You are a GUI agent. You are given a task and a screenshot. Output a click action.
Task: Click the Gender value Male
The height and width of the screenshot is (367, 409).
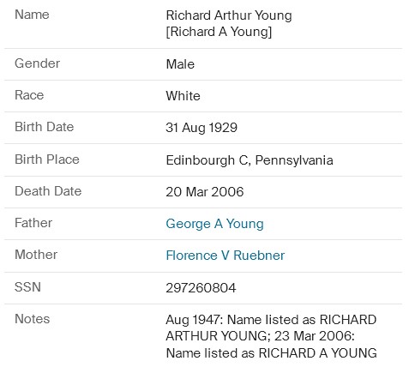(180, 64)
